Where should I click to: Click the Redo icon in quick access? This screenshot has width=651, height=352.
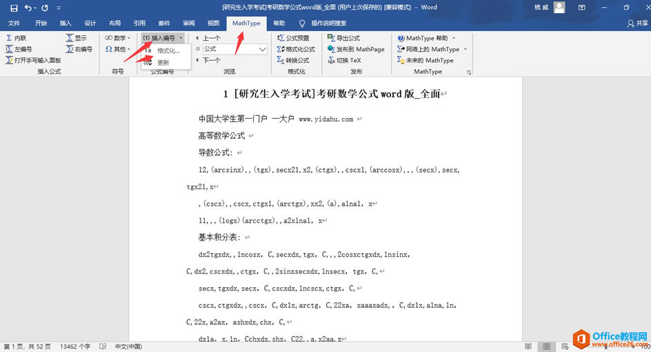45,8
